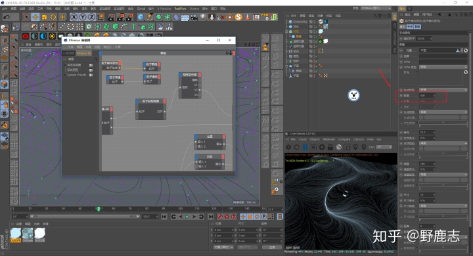Toggle the Live Viewer lock icon
The width and height of the screenshot is (473, 256).
(330, 147)
